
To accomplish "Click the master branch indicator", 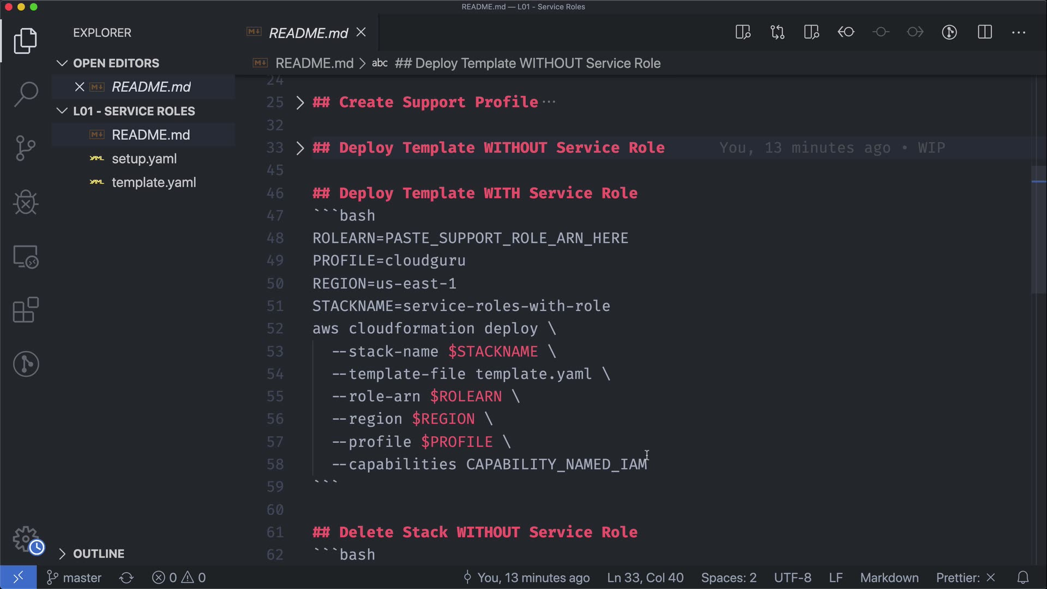I will click(x=75, y=578).
